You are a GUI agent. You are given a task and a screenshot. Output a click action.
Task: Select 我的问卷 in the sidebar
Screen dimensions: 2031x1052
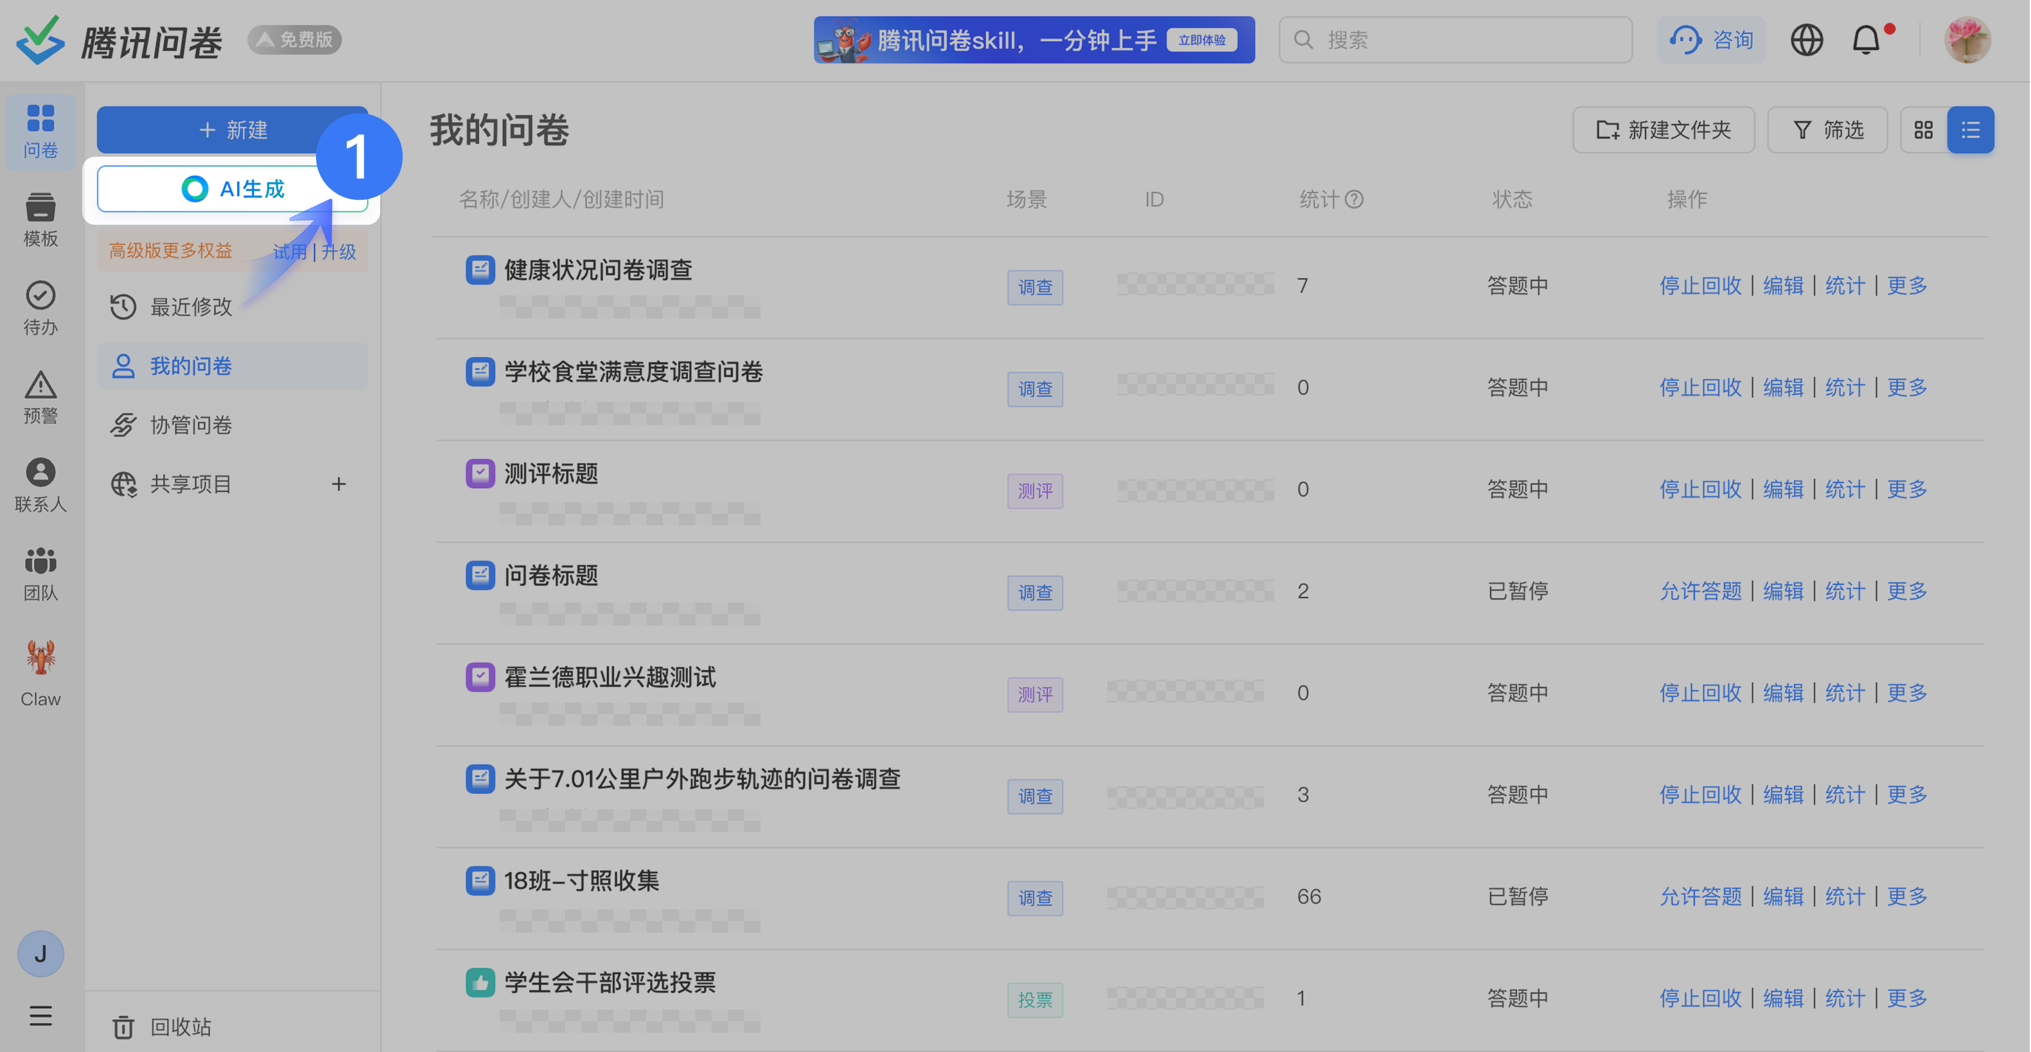[232, 366]
